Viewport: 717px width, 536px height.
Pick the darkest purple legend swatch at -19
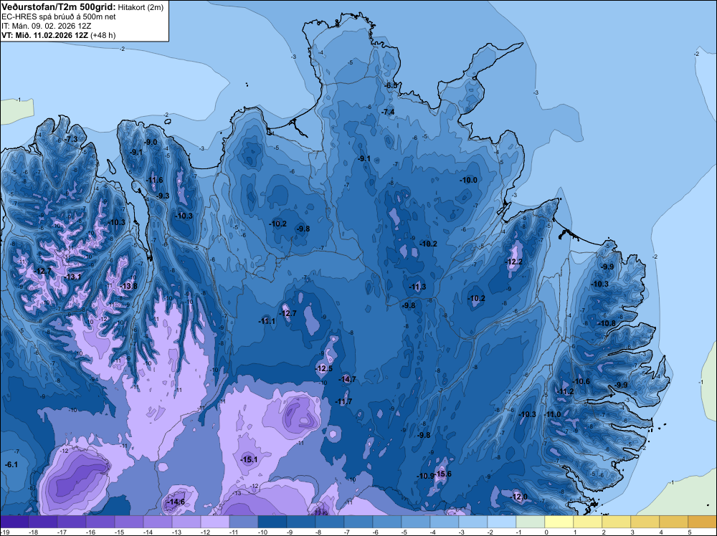14,522
